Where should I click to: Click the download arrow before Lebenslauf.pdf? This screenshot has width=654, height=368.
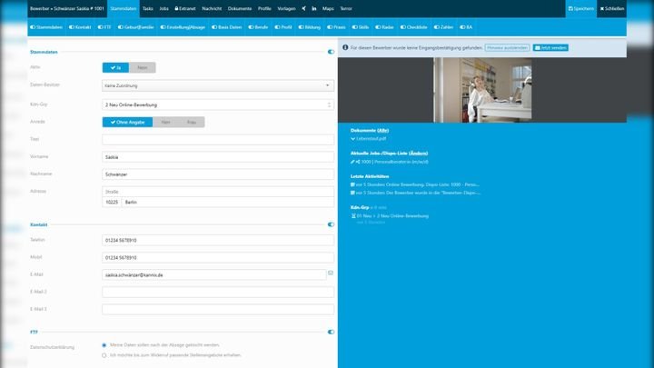(352, 138)
